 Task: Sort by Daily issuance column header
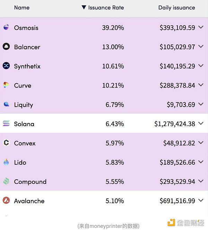point(176,8)
